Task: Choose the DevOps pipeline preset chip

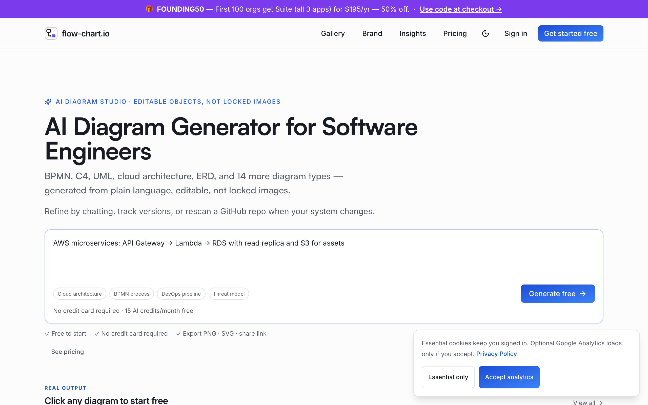Action: tap(181, 294)
